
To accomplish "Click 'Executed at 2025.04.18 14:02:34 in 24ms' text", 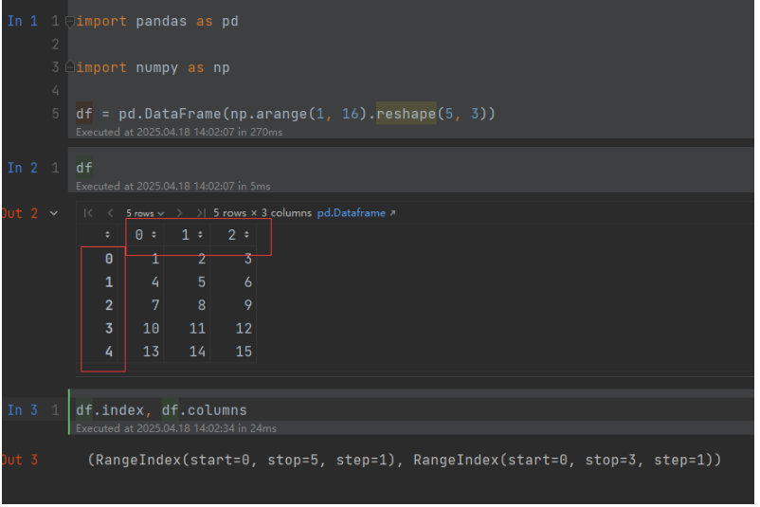I will pyautogui.click(x=176, y=429).
